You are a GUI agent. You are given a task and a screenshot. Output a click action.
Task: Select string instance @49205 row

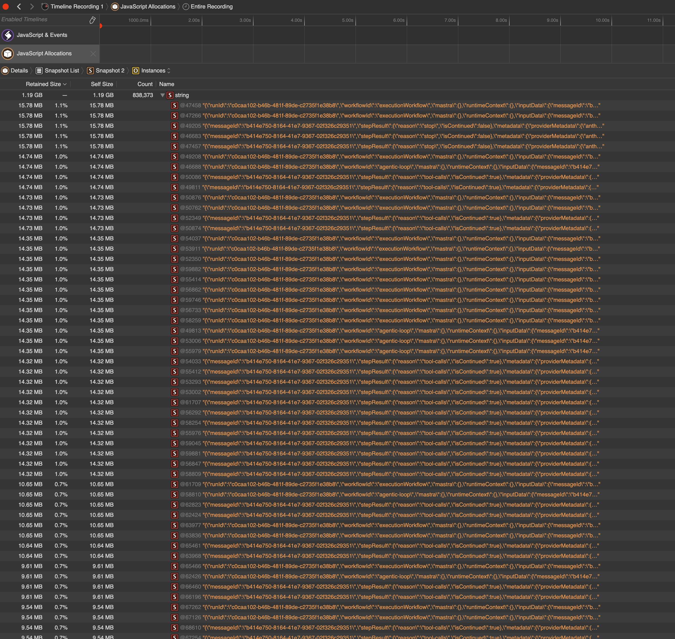point(191,126)
